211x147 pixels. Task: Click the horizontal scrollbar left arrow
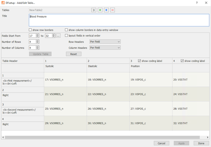point(3,137)
